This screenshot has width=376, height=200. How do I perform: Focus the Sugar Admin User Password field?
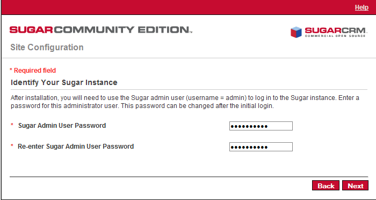[261, 126]
